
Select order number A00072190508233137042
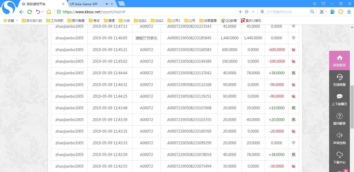point(189,73)
